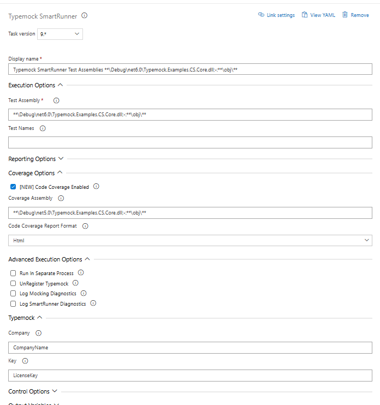The width and height of the screenshot is (380, 405).
Task: Click info icon next to Key label
Action: (x=25, y=361)
